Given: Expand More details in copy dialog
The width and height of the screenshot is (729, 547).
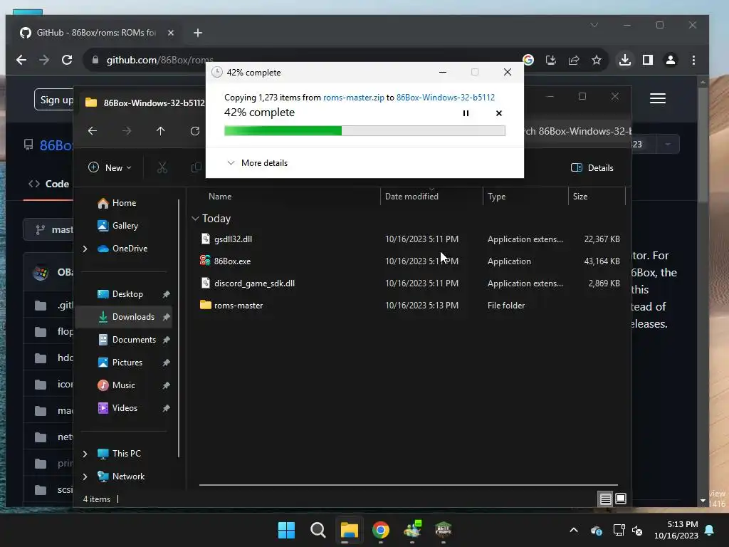Looking at the screenshot, I should click(257, 163).
